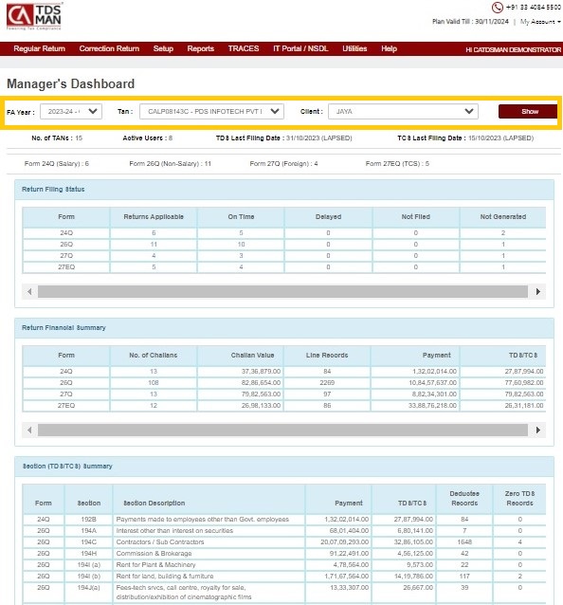Click the Show button

[528, 112]
